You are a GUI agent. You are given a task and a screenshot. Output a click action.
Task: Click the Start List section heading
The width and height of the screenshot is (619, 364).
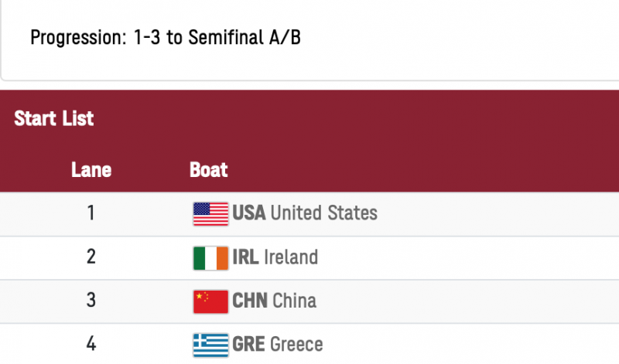coord(53,118)
